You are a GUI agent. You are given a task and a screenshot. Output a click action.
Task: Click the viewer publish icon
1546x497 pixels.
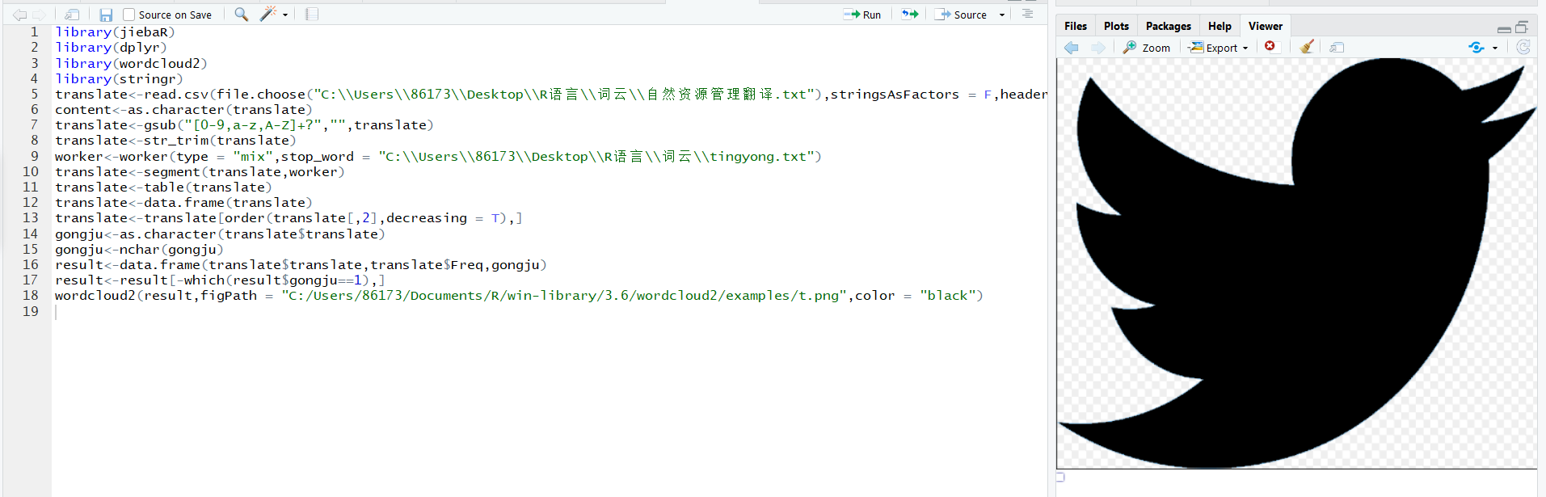(1476, 48)
